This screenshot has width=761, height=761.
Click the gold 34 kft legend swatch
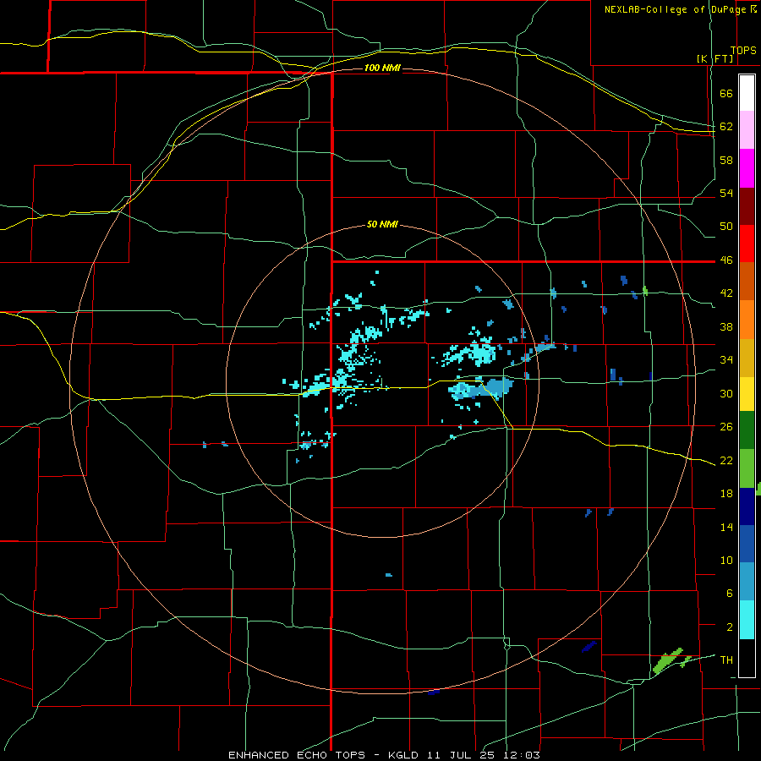click(x=747, y=358)
